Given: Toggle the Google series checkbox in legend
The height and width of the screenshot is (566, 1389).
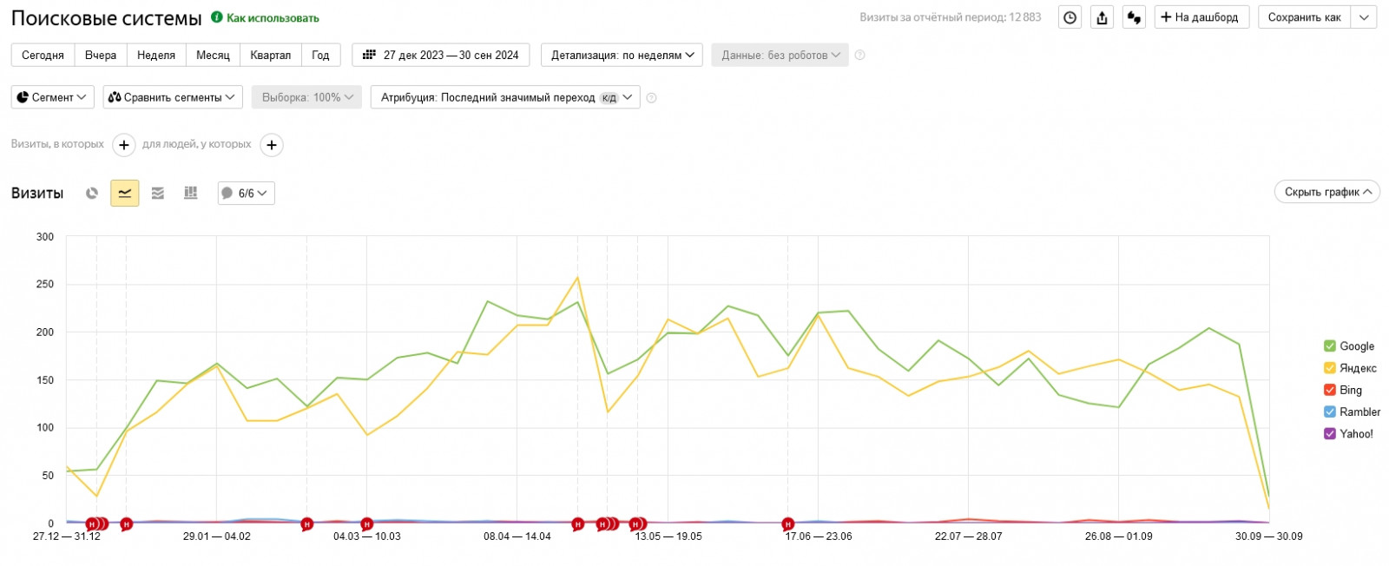Looking at the screenshot, I should click(x=1329, y=346).
